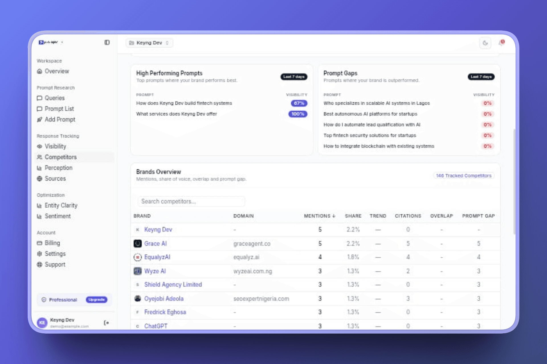Toggle dark mode with the moon icon
The height and width of the screenshot is (364, 547).
pyautogui.click(x=485, y=43)
